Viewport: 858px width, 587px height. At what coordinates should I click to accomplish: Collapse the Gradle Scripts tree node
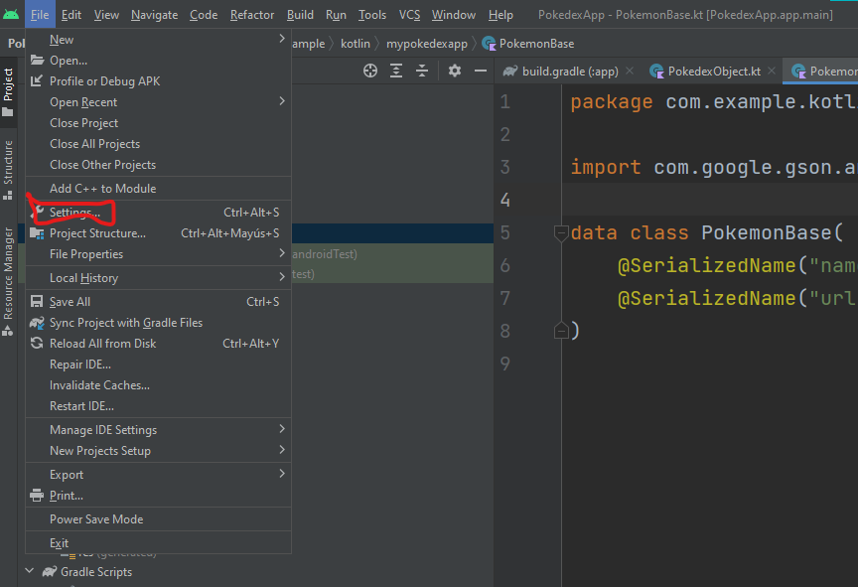[28, 572]
